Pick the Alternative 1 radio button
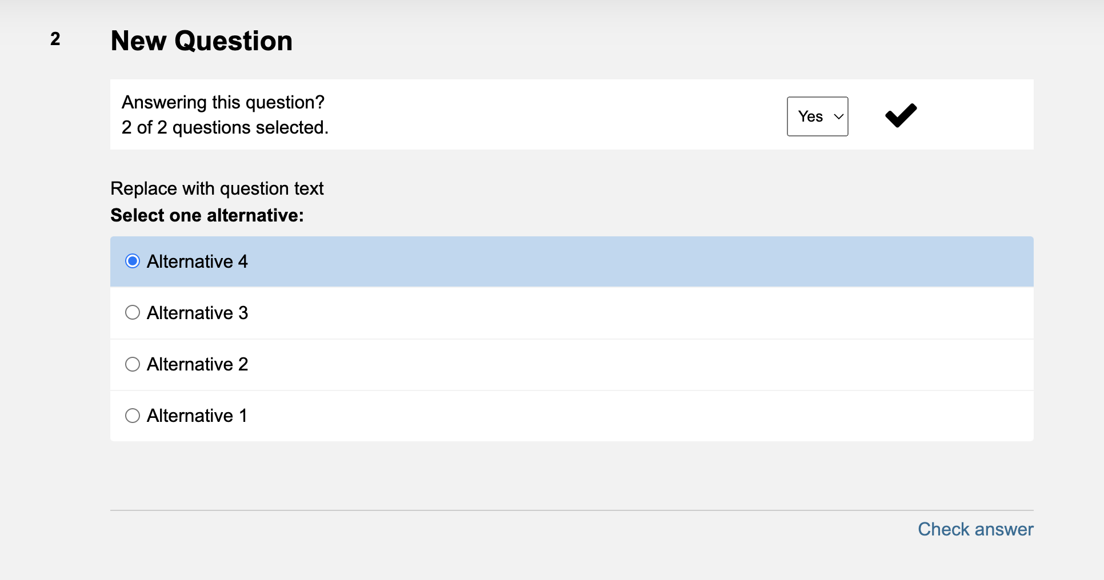This screenshot has height=580, width=1104. pos(133,416)
